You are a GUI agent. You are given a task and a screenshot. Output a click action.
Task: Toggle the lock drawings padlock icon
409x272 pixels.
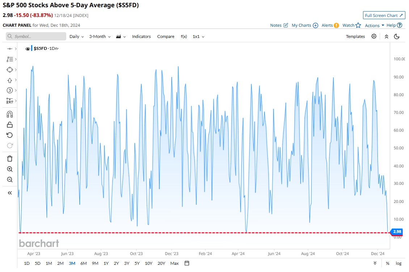point(10,125)
